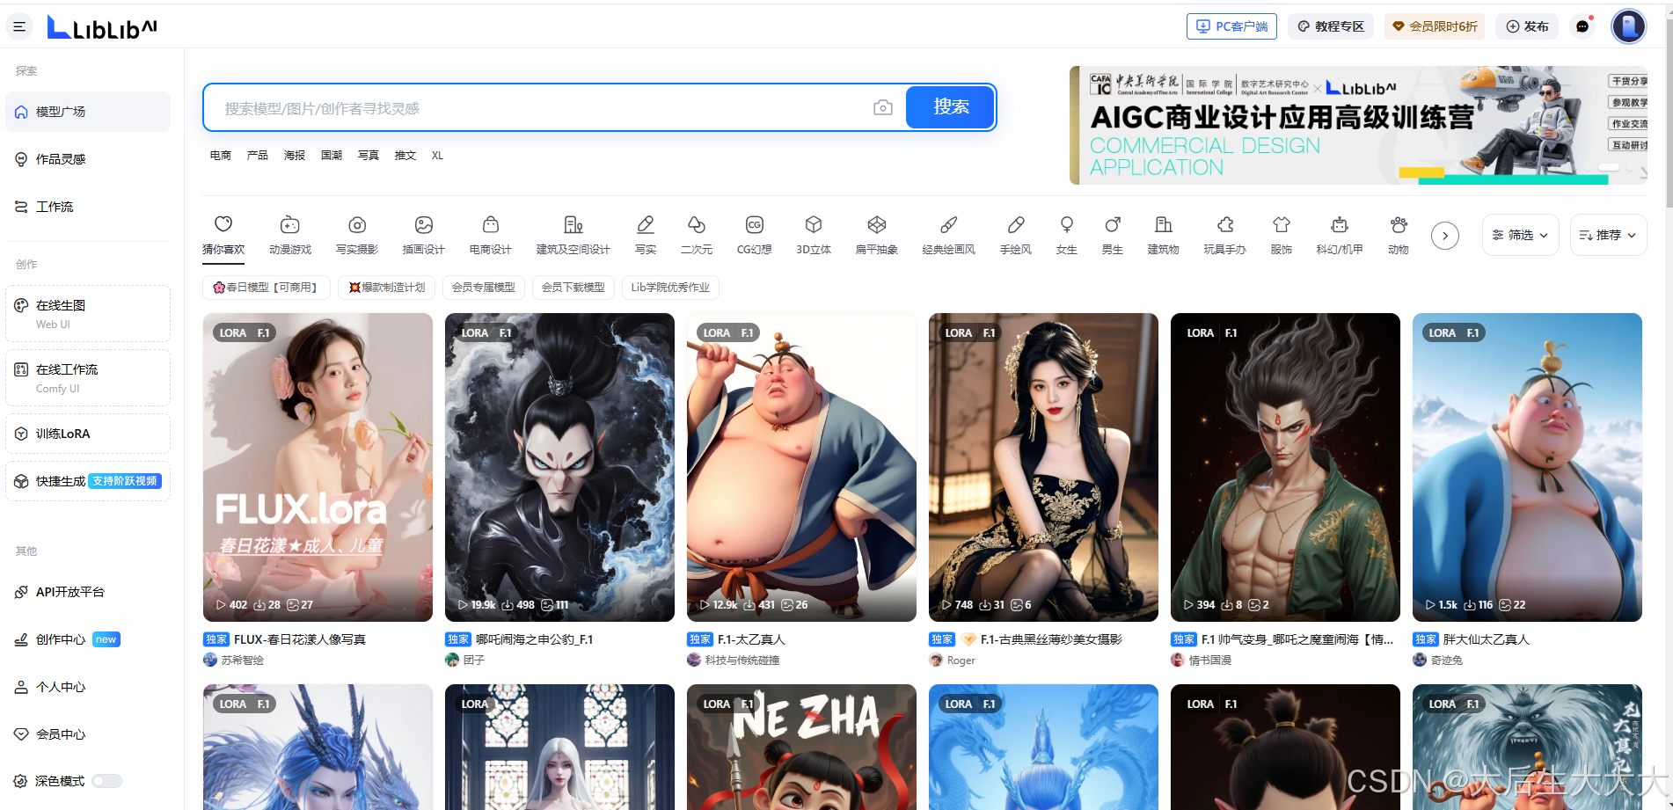
Task: Select the 建筑及空间设计 category icon
Action: click(x=573, y=225)
